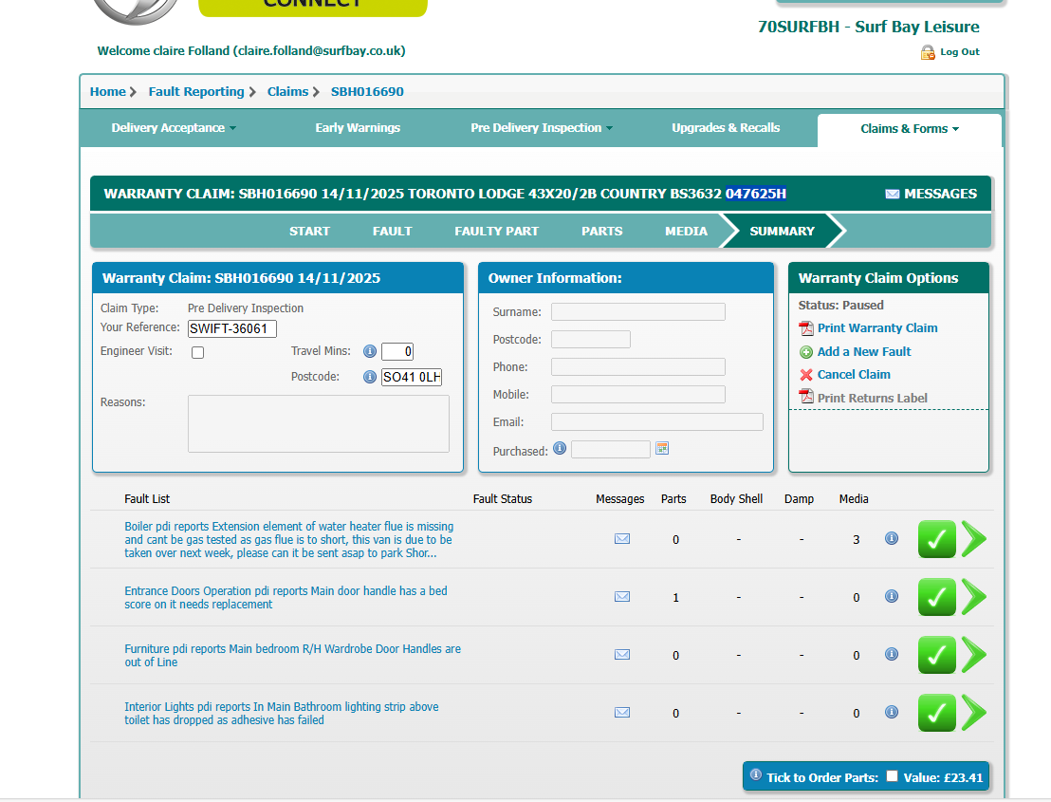Click green arrow on Interior Lights row
This screenshot has width=1051, height=802.
(x=974, y=712)
